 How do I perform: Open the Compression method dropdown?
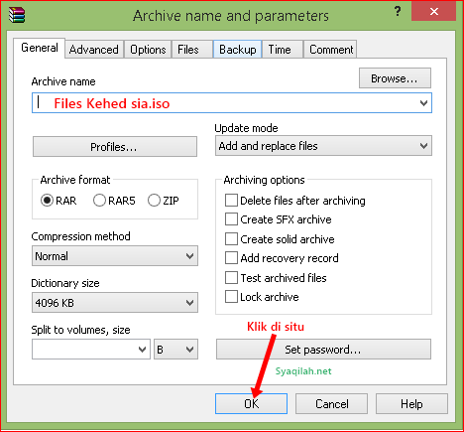point(115,256)
